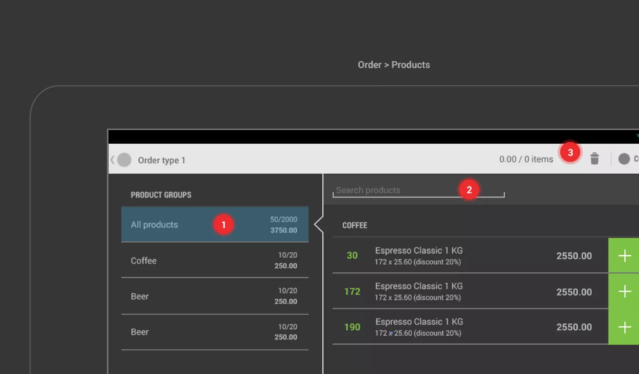The image size is (639, 374).
Task: Click the trash bin icon in the order bar
Action: [x=594, y=159]
